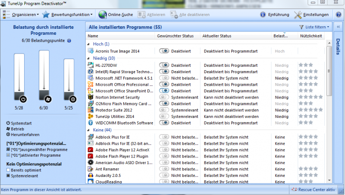Click the help question mark icon

coord(339,15)
